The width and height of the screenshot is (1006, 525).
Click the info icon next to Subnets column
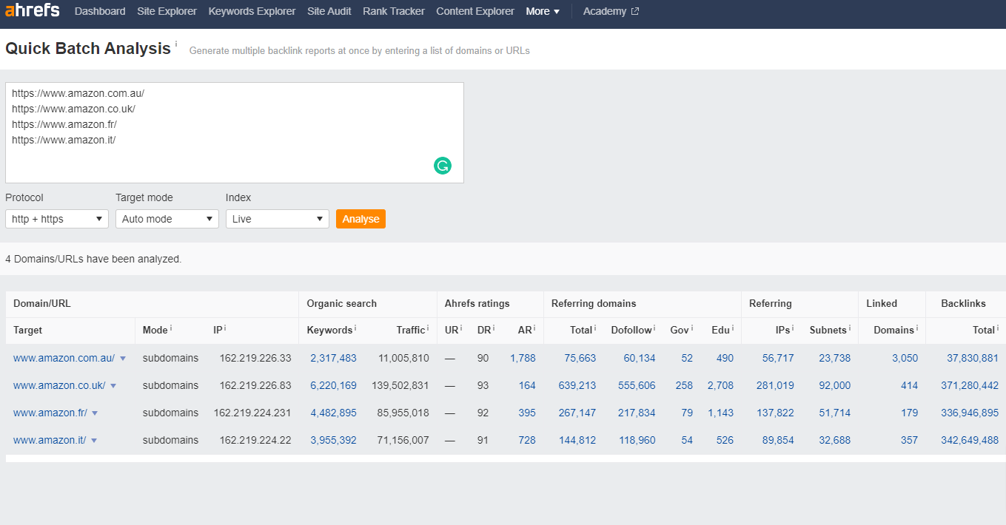[x=849, y=327]
